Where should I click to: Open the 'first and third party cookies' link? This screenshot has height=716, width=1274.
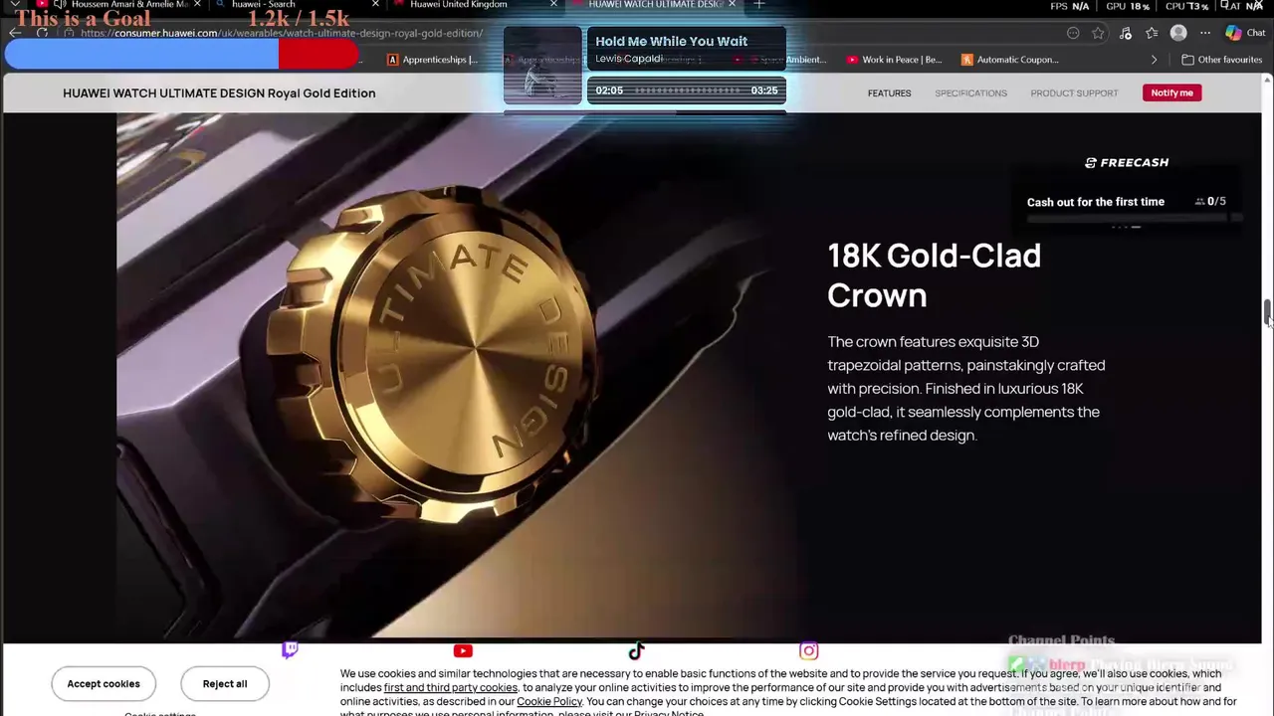pos(451,687)
